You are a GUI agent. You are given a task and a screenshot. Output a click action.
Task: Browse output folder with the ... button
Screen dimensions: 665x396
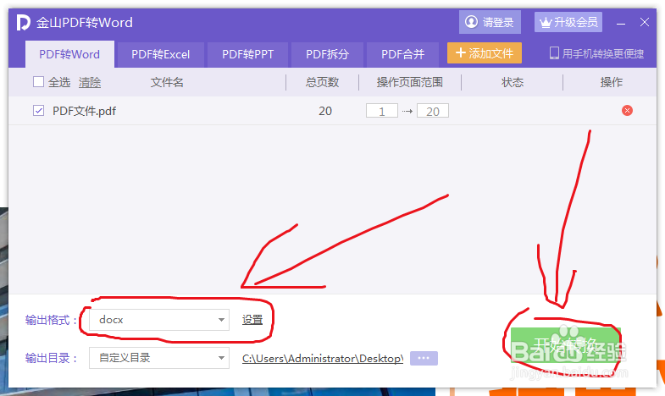(x=424, y=358)
